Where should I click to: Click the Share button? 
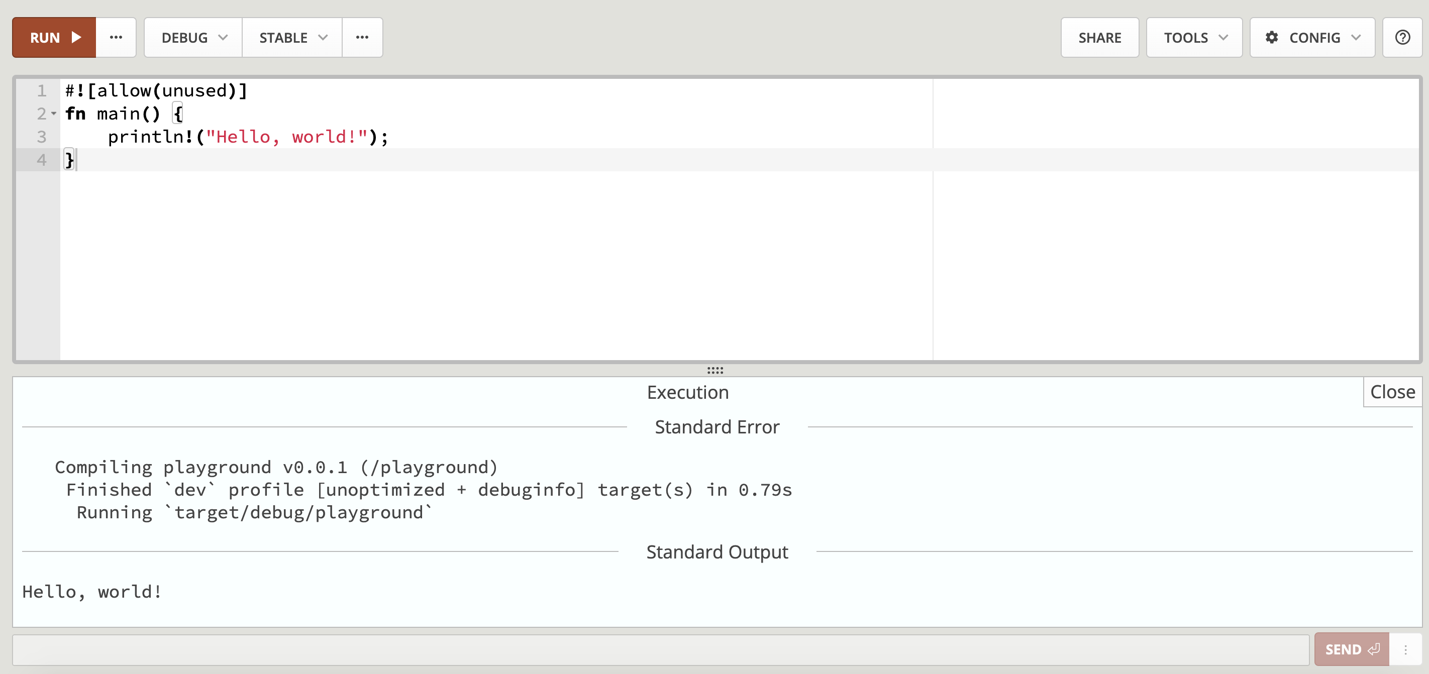(x=1099, y=37)
